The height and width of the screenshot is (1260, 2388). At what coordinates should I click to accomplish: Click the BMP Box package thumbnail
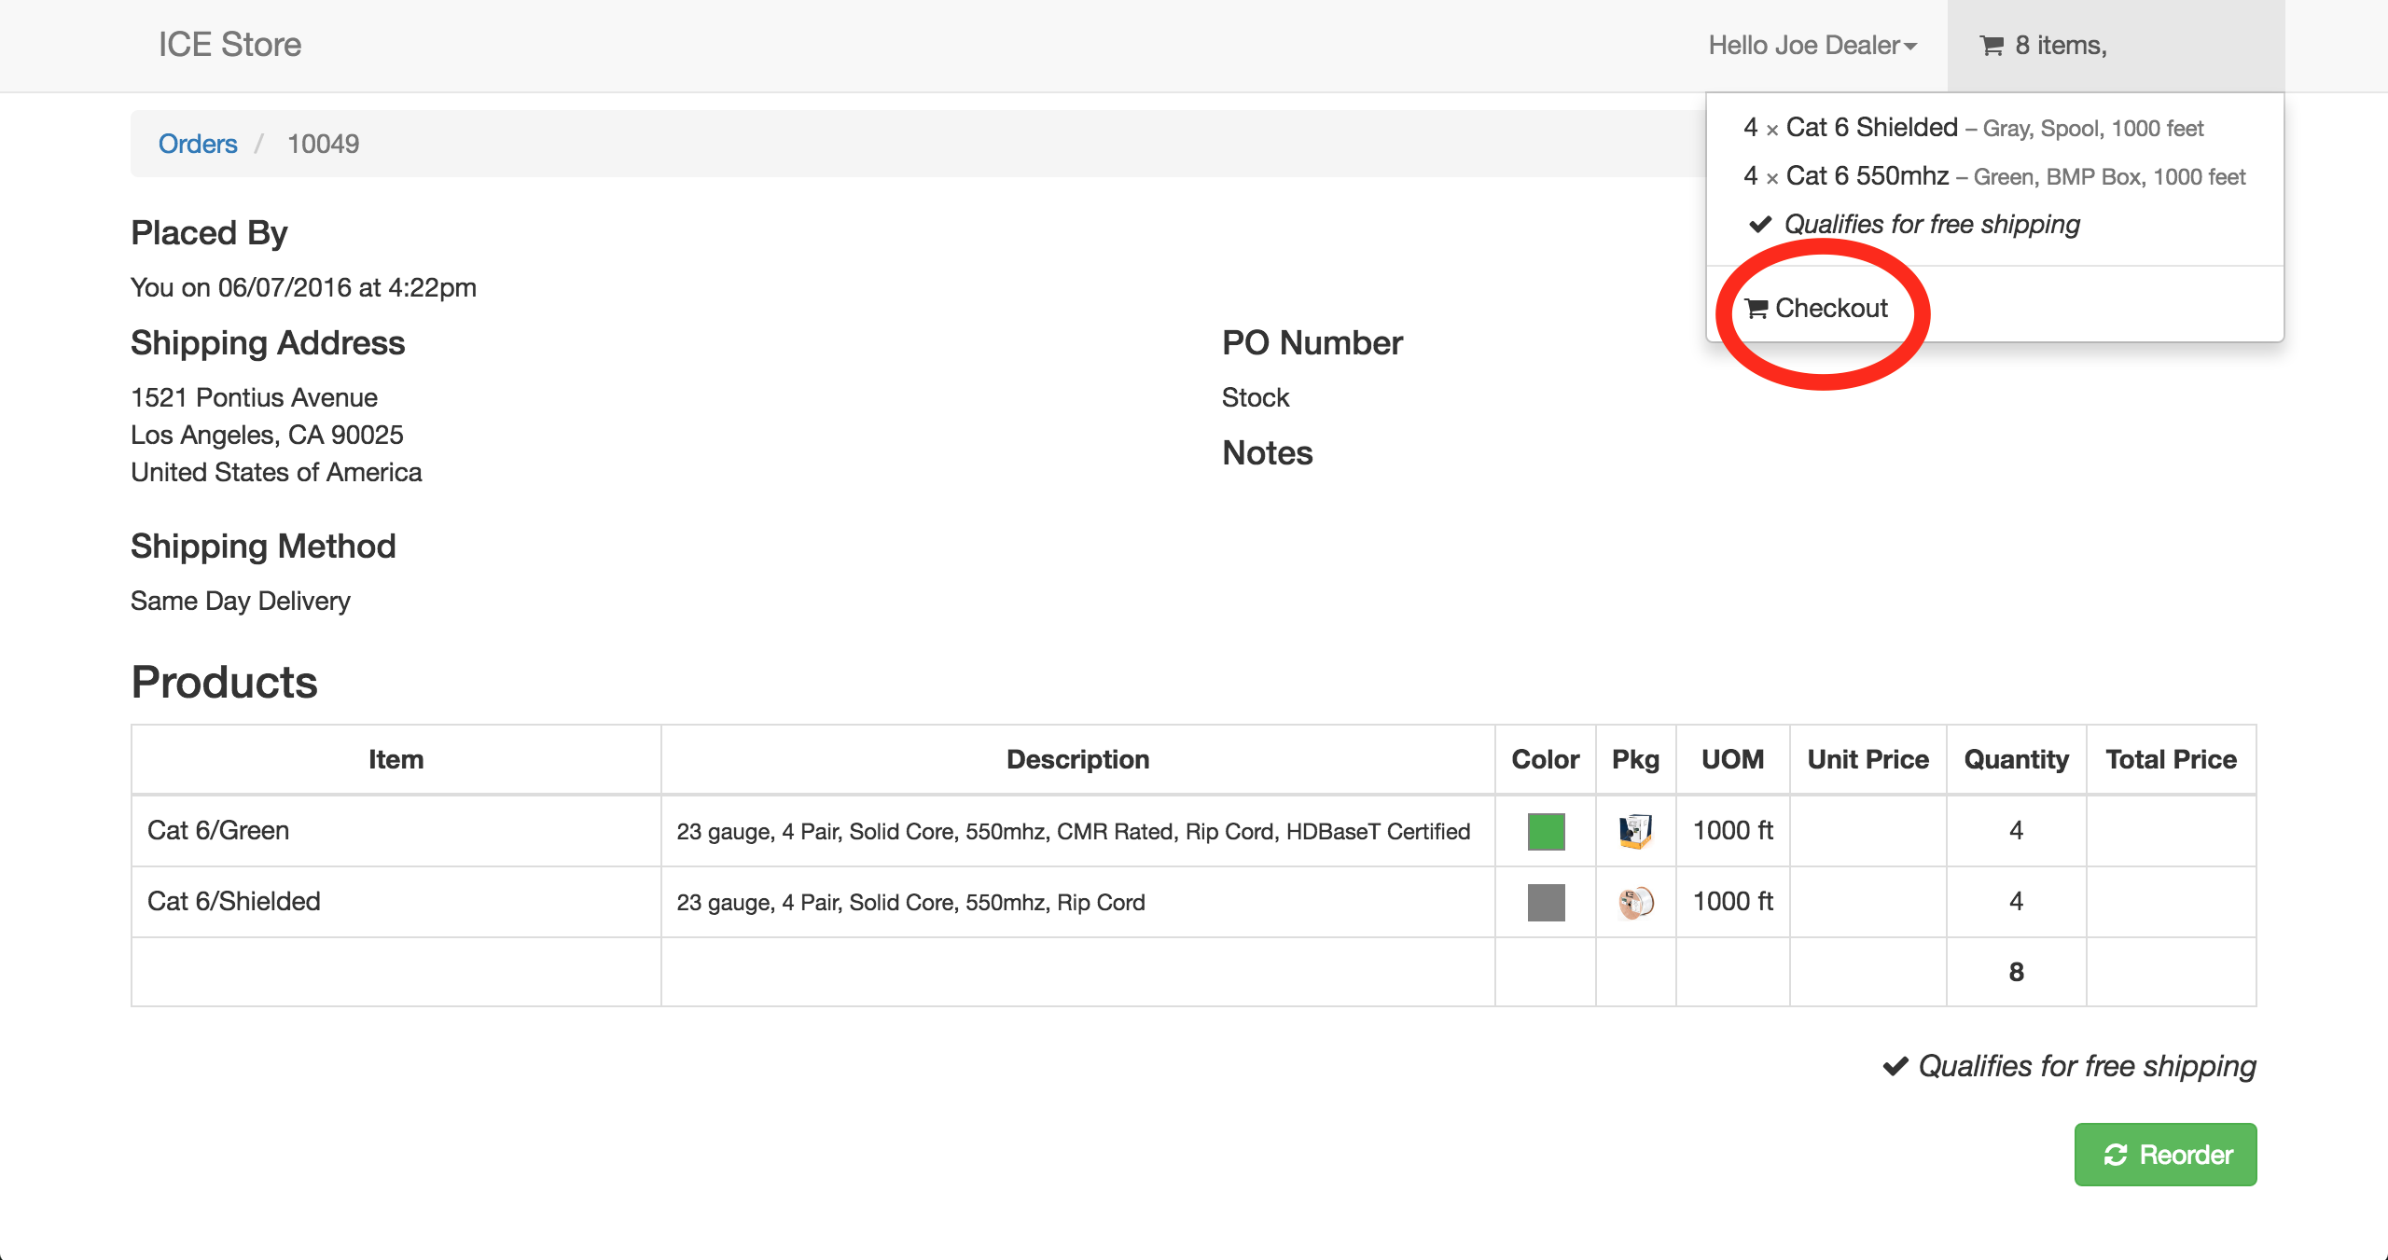coord(1635,830)
